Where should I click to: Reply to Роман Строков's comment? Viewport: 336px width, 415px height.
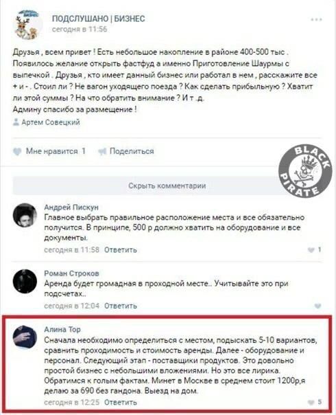click(121, 306)
